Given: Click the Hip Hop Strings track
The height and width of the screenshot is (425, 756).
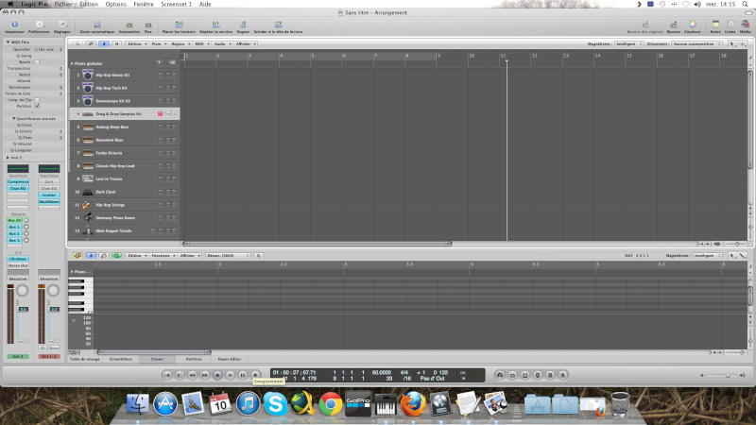Looking at the screenshot, I should click(x=113, y=204).
